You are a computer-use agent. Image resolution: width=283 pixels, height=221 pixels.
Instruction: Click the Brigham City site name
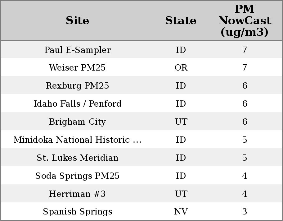pos(77,122)
